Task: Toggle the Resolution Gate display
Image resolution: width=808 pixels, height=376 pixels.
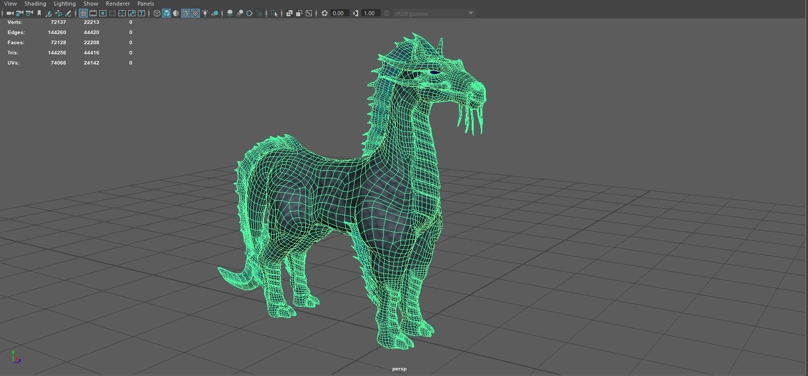Action: point(103,13)
